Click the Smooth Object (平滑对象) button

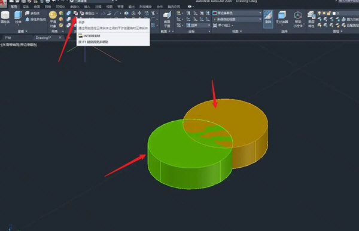53,19
